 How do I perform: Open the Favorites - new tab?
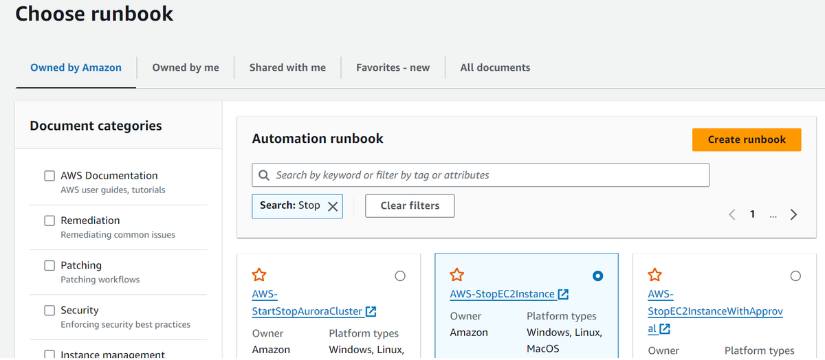(x=393, y=67)
